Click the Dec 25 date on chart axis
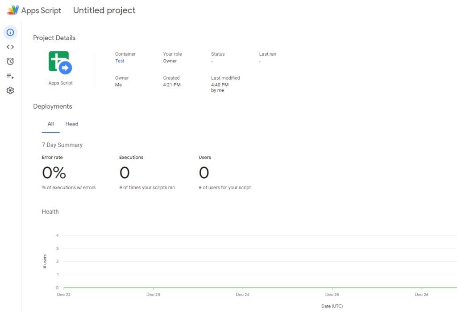Image resolution: width=457 pixels, height=312 pixels. click(332, 295)
